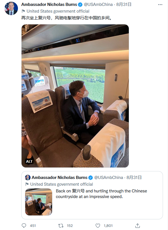This screenshot has height=230, width=168.
Task: Click the 152 retweets count
Action: [70, 226]
